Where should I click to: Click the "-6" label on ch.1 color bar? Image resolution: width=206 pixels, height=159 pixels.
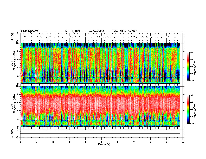(192, 52)
